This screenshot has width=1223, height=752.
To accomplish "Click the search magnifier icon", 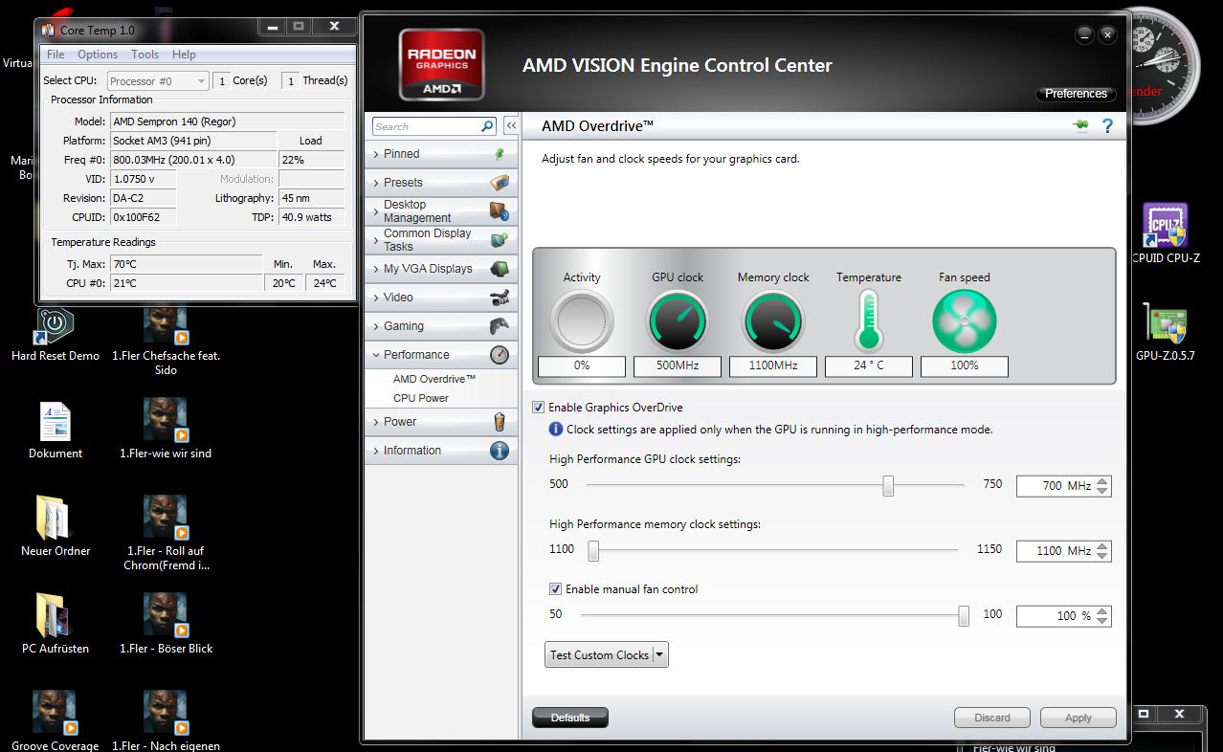I will pyautogui.click(x=487, y=126).
